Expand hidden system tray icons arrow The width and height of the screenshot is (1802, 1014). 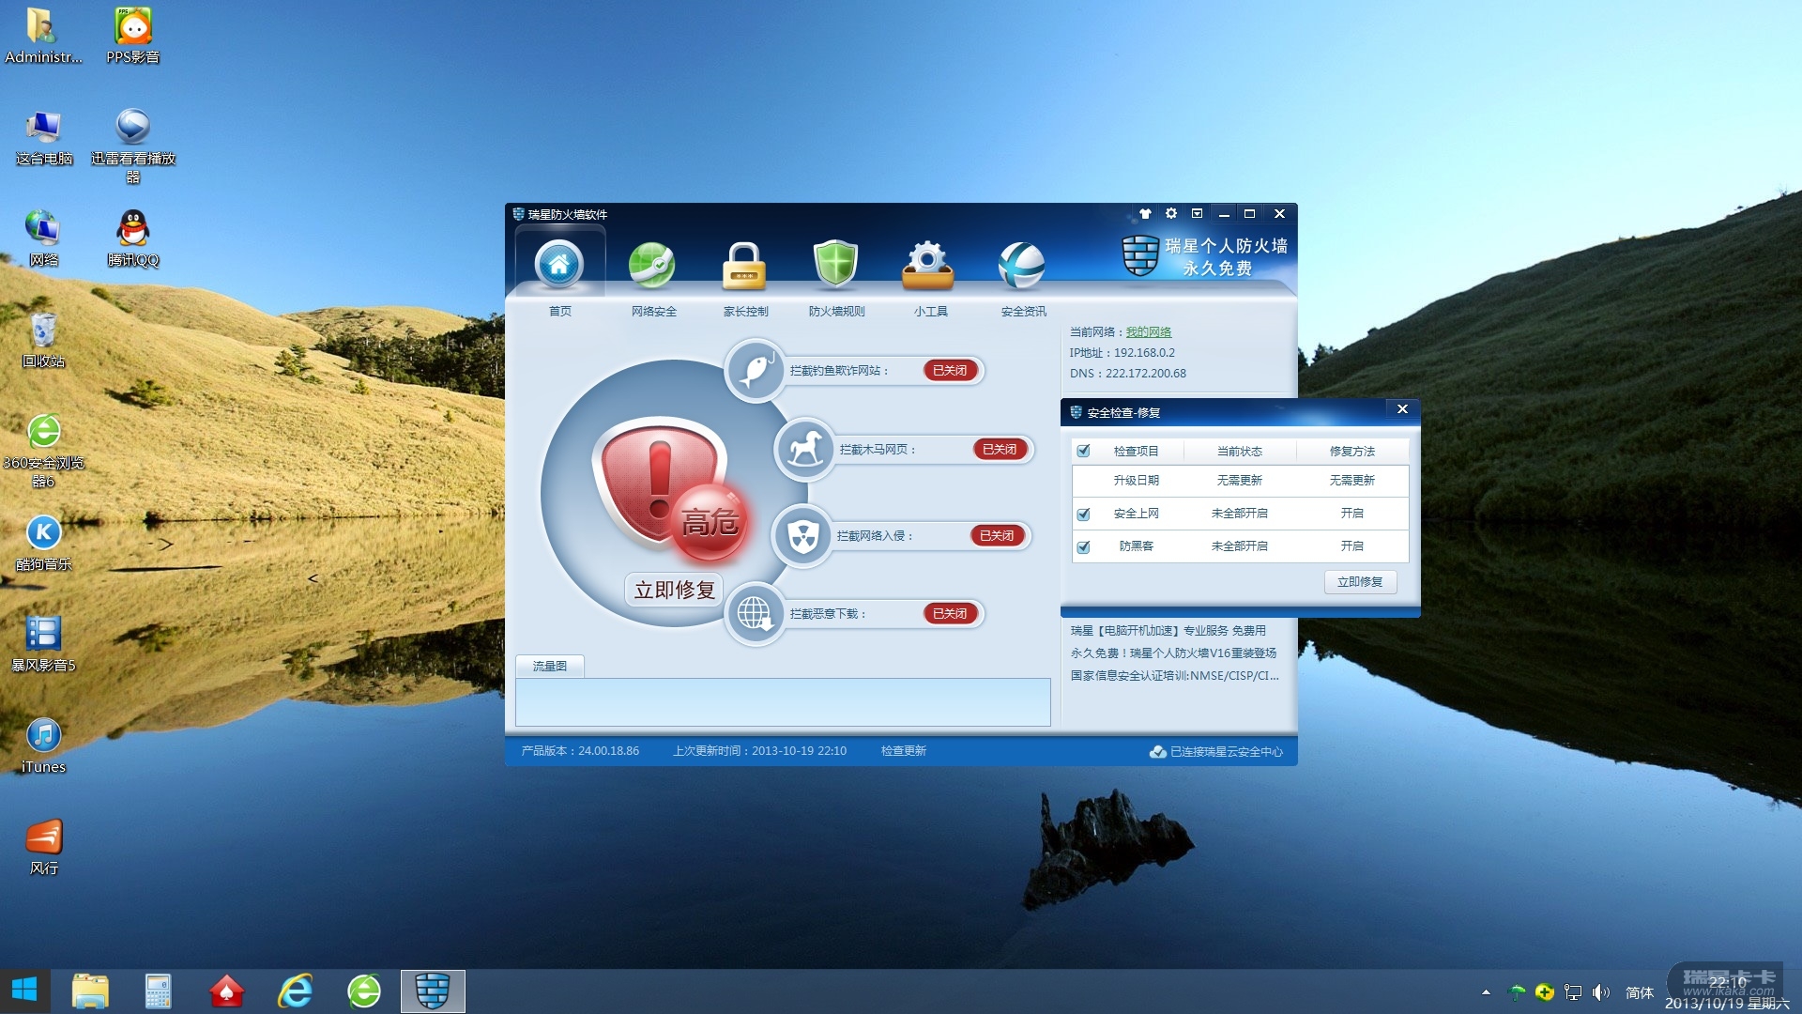point(1486,992)
